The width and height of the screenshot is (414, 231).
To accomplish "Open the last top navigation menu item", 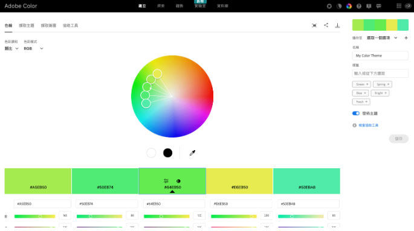I will [222, 6].
